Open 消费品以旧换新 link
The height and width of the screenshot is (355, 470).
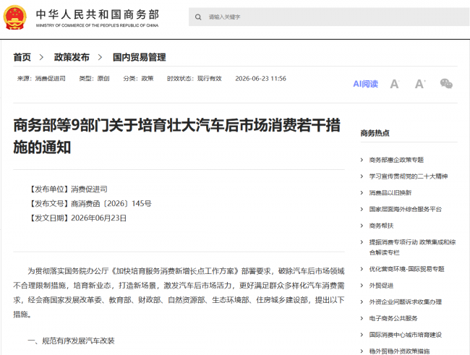pyautogui.click(x=390, y=193)
